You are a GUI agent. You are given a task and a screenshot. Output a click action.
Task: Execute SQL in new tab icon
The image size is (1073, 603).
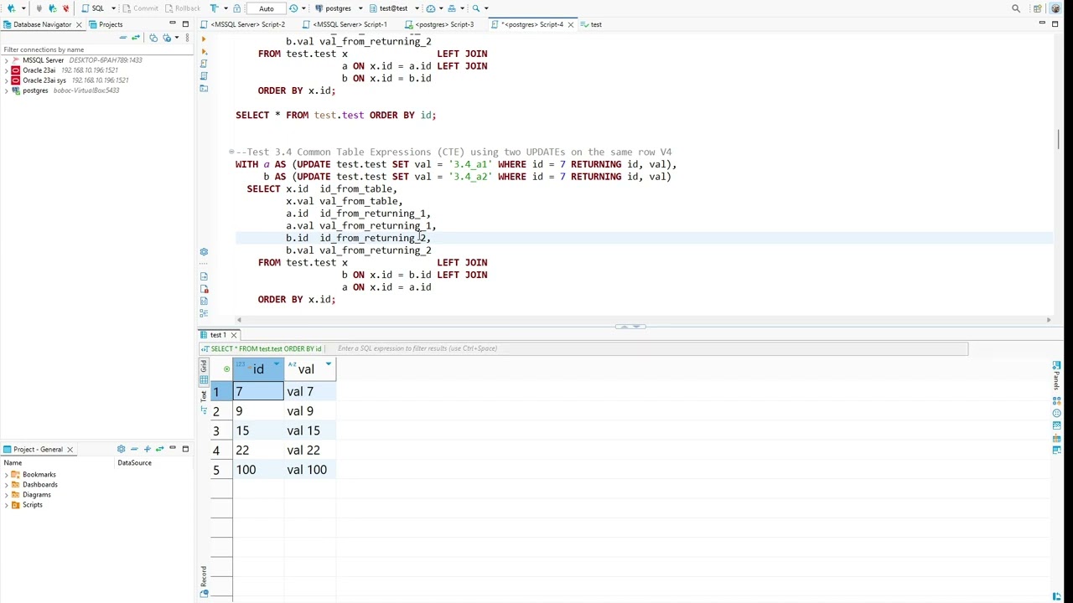[204, 51]
